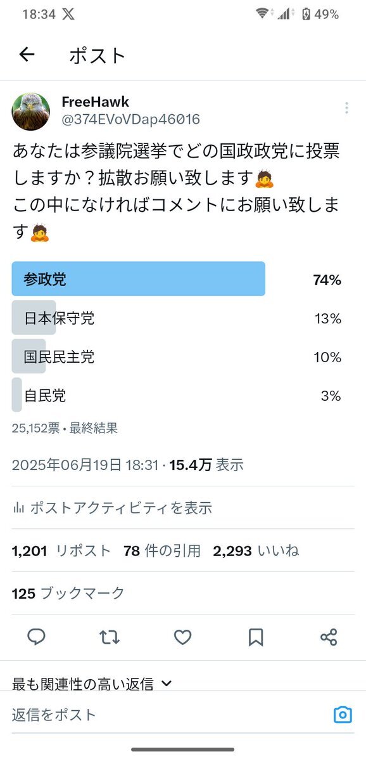Open the three-dot post options menu
Viewport: 366px width, 761px height.
pos(346,108)
